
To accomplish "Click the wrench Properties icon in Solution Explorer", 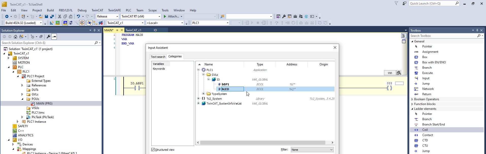I will point(48,37).
